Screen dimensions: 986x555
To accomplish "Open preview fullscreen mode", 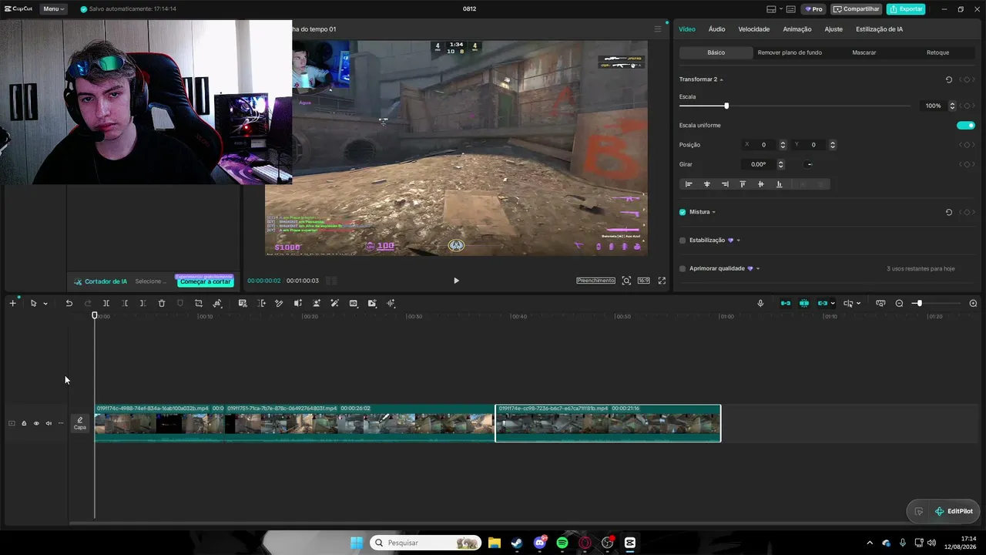I will point(662,281).
